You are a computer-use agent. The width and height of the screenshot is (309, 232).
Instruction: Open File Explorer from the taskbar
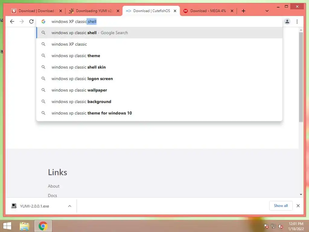tap(24, 226)
